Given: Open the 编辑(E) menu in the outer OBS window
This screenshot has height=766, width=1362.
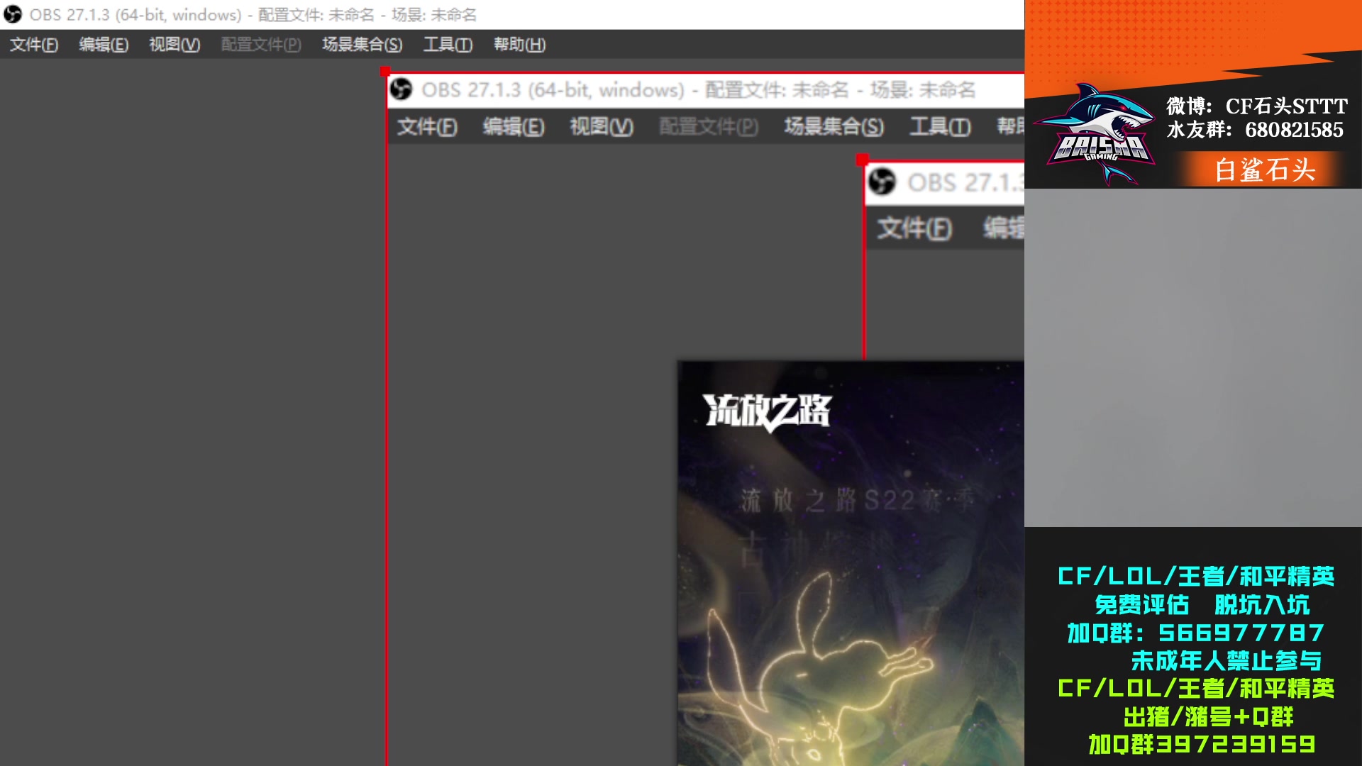Looking at the screenshot, I should coord(104,45).
